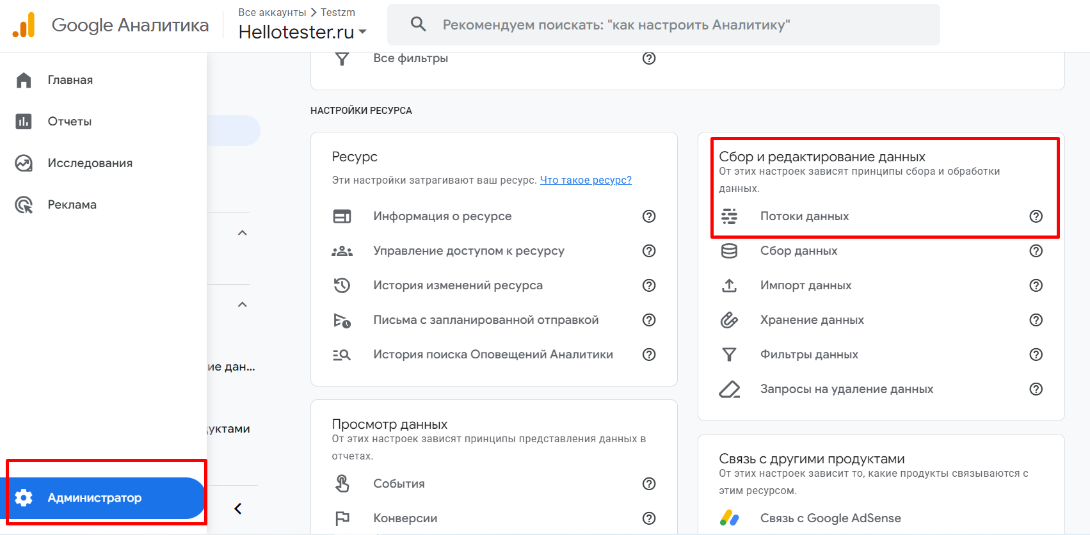Click the magnifier search icon
Viewport: 1090px width, 535px height.
(x=418, y=24)
